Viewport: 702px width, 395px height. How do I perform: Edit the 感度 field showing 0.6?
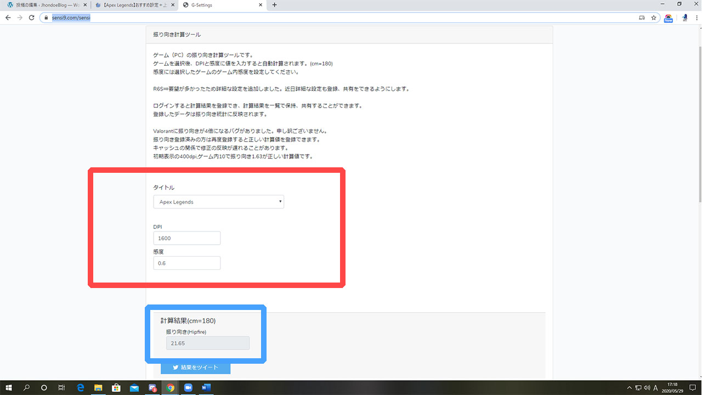coord(187,263)
